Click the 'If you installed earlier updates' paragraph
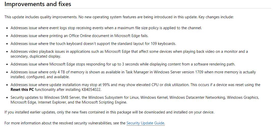 pyautogui.click(x=109, y=112)
